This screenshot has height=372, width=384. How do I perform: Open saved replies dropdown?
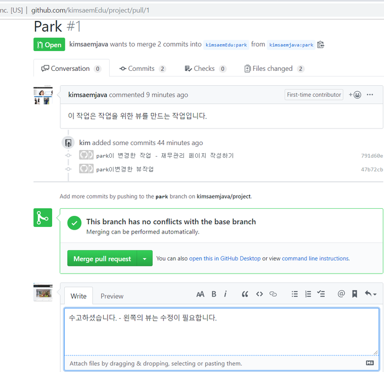coord(370,294)
